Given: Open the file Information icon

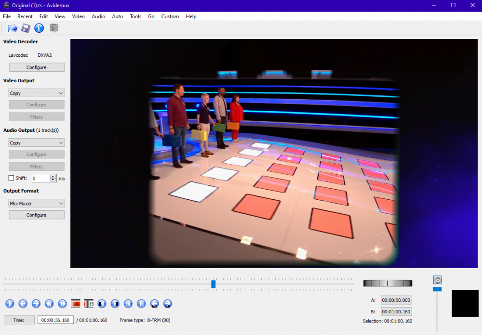Looking at the screenshot, I should (39, 28).
